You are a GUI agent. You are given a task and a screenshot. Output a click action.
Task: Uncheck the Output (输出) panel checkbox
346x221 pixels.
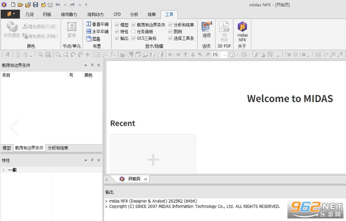(117, 38)
